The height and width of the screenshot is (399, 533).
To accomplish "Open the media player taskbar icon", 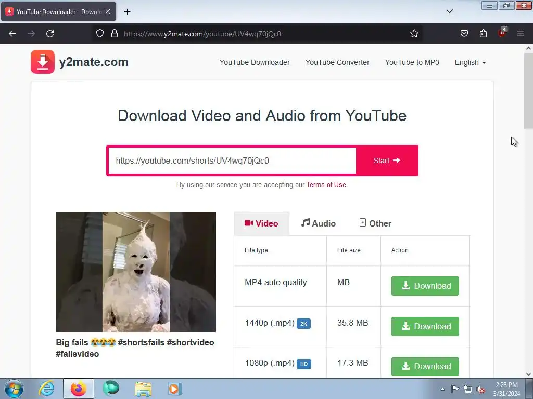I will (175, 389).
